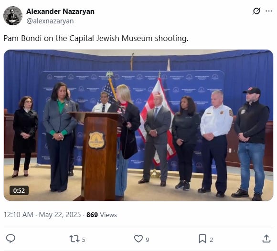Click the May 22, 2025 date

coord(60,215)
